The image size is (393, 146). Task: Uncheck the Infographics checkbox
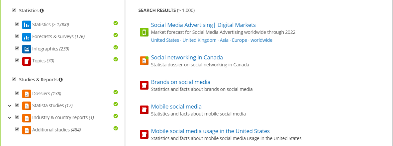pyautogui.click(x=17, y=48)
